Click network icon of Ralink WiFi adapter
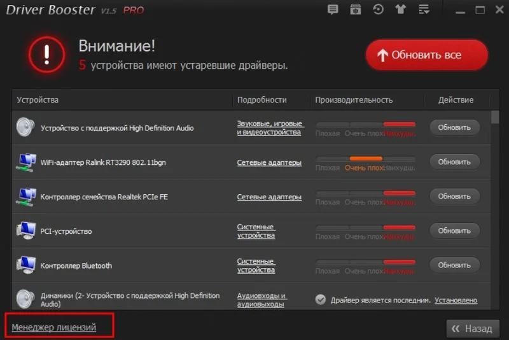509x340 pixels. point(26,162)
